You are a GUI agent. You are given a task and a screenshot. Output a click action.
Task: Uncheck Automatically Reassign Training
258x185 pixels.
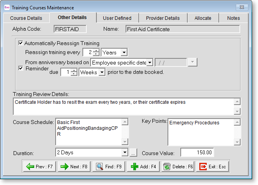point(21,43)
